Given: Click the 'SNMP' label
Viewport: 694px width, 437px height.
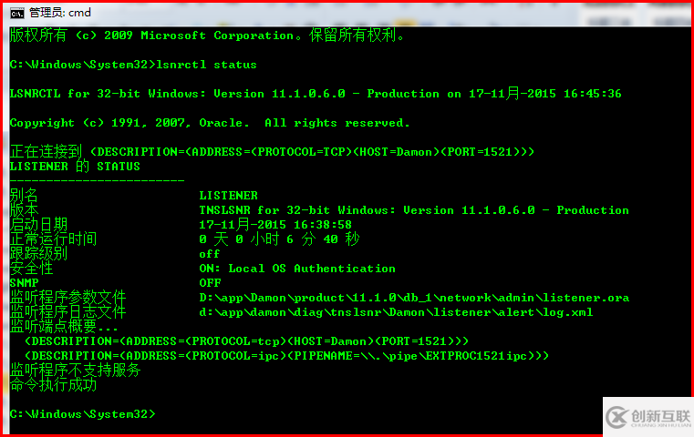Looking at the screenshot, I should [25, 283].
